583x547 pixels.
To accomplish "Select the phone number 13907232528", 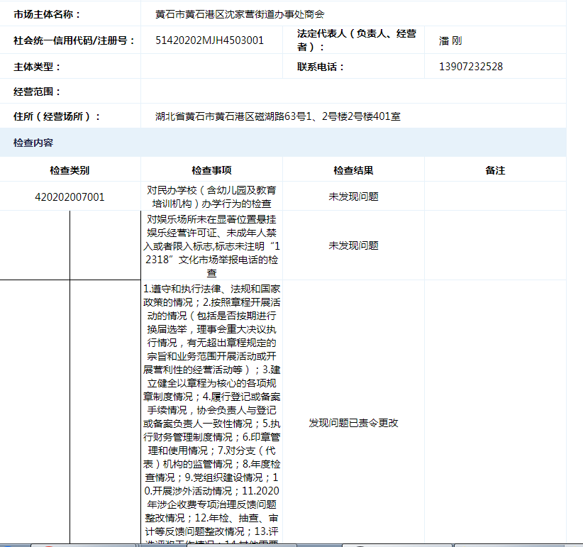I will pyautogui.click(x=471, y=67).
